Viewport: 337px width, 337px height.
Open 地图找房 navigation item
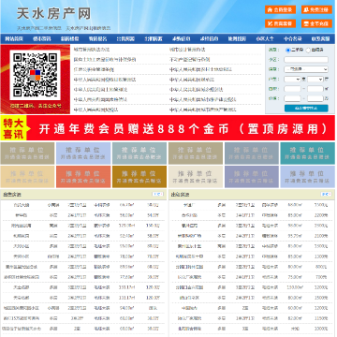click(237, 39)
